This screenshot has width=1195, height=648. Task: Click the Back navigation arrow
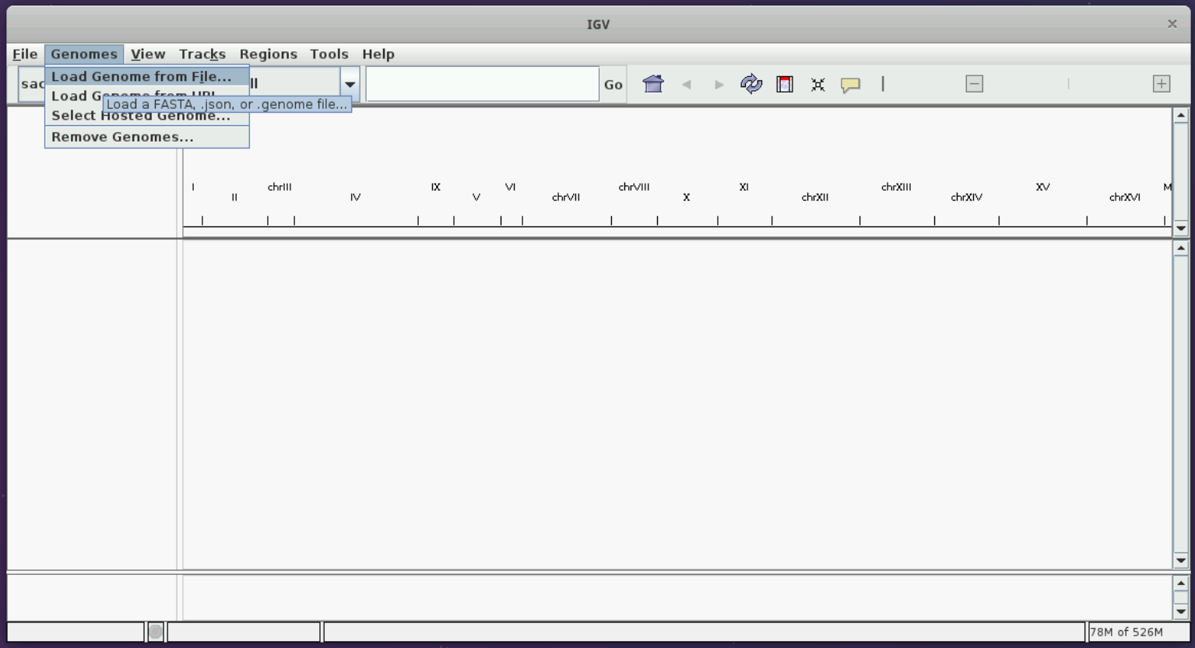pyautogui.click(x=687, y=84)
